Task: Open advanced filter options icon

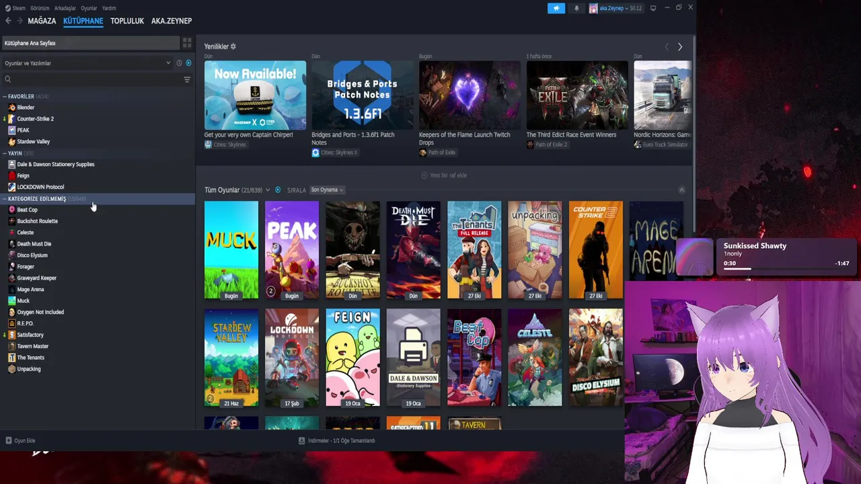Action: pos(187,79)
